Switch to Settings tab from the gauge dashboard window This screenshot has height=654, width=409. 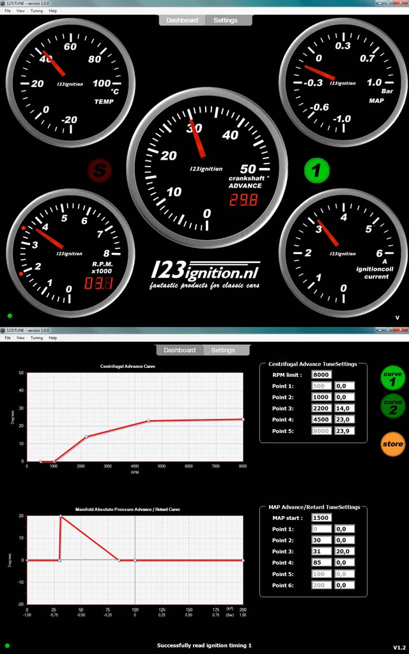pyautogui.click(x=226, y=20)
